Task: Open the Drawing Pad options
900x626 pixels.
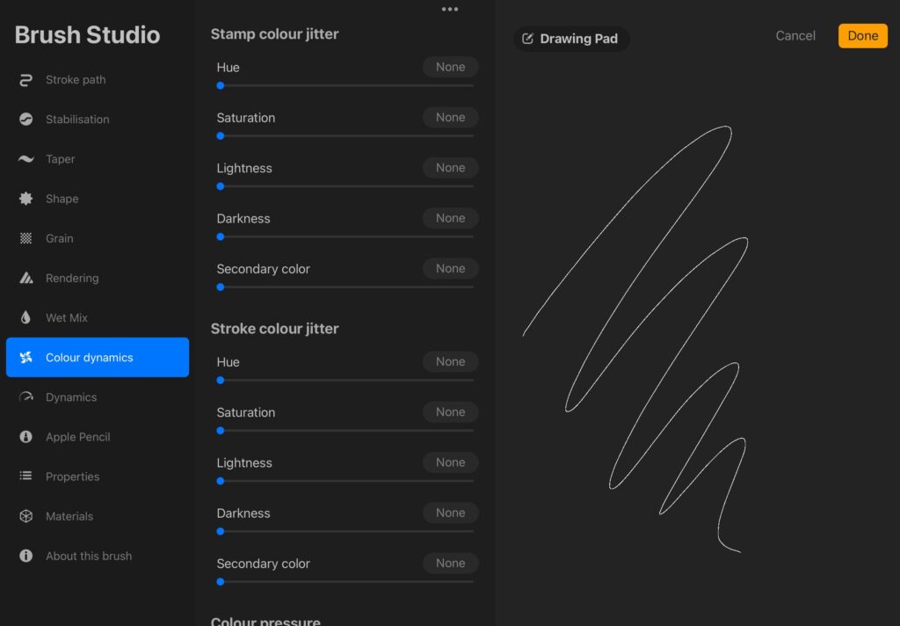Action: click(x=570, y=39)
